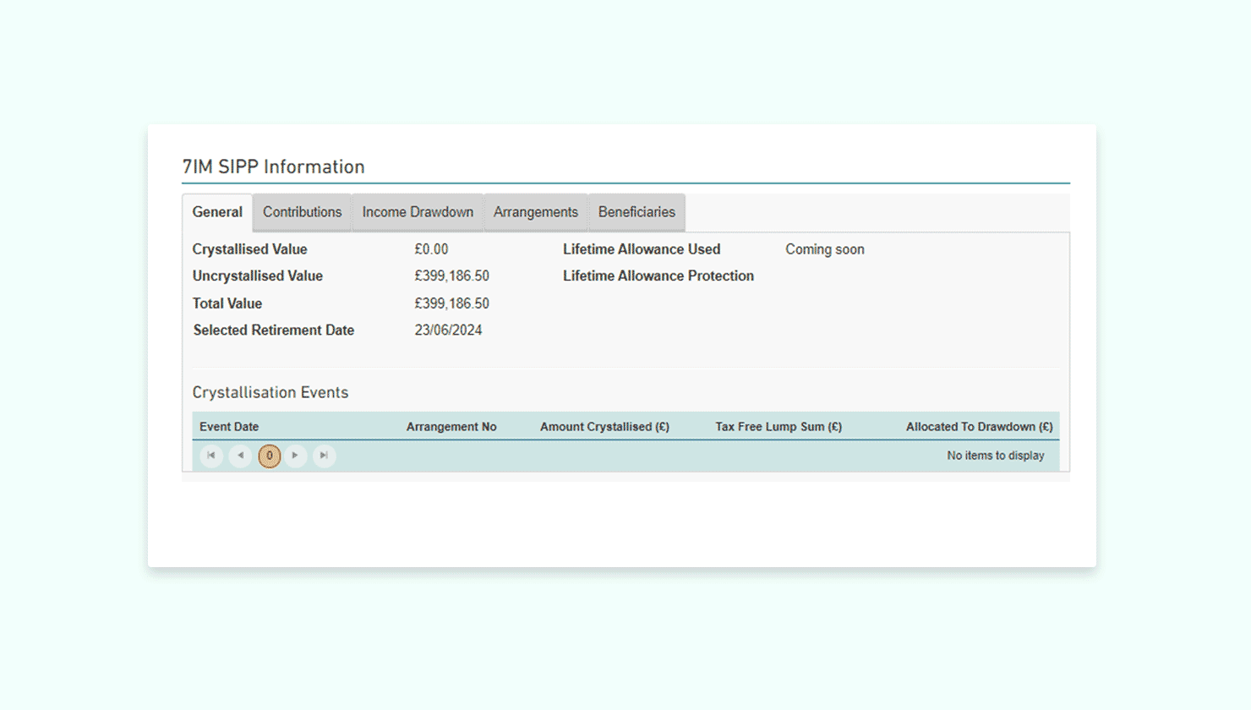
Task: Click the Total Value label
Action: coord(227,303)
